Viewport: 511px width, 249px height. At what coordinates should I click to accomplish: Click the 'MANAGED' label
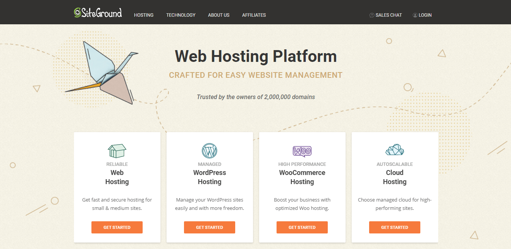[209, 164]
